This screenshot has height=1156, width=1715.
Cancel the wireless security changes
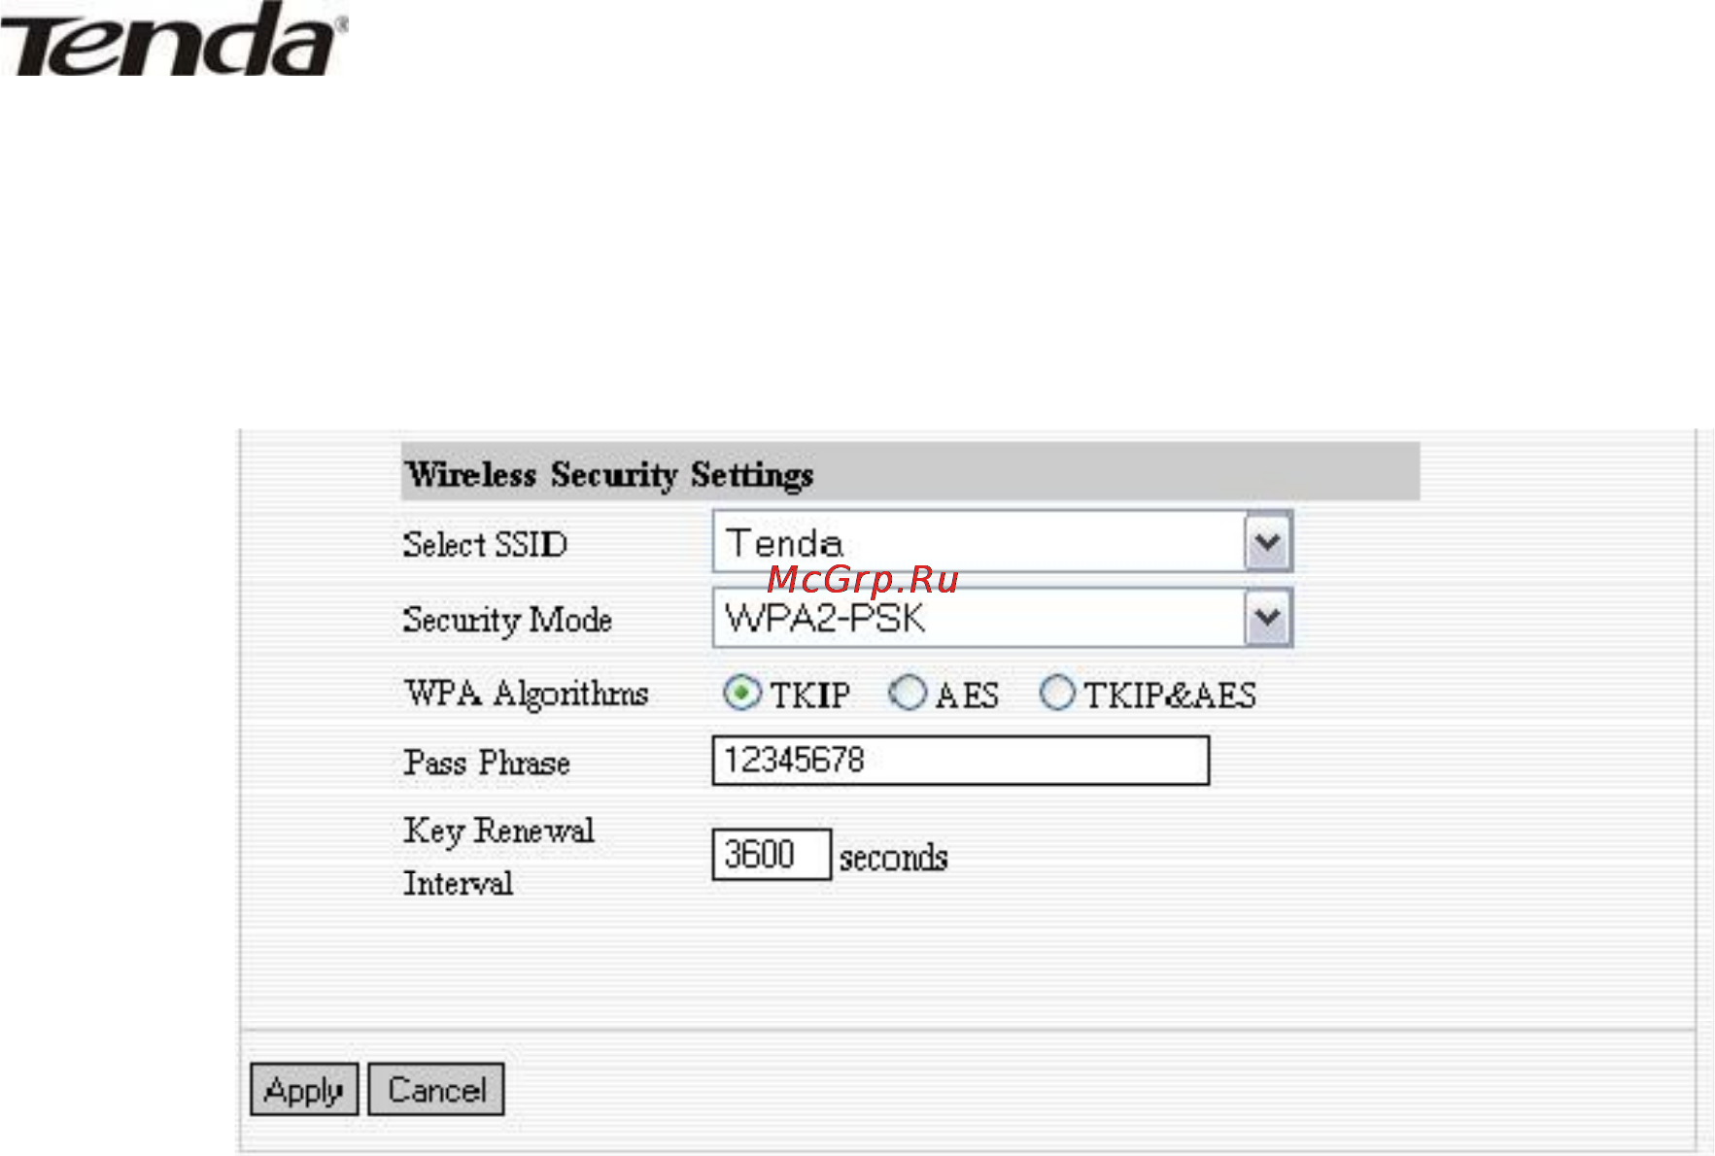[436, 1089]
